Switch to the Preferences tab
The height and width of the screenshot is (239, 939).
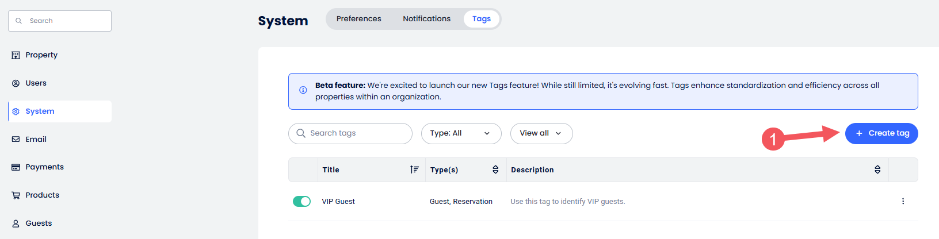(358, 19)
